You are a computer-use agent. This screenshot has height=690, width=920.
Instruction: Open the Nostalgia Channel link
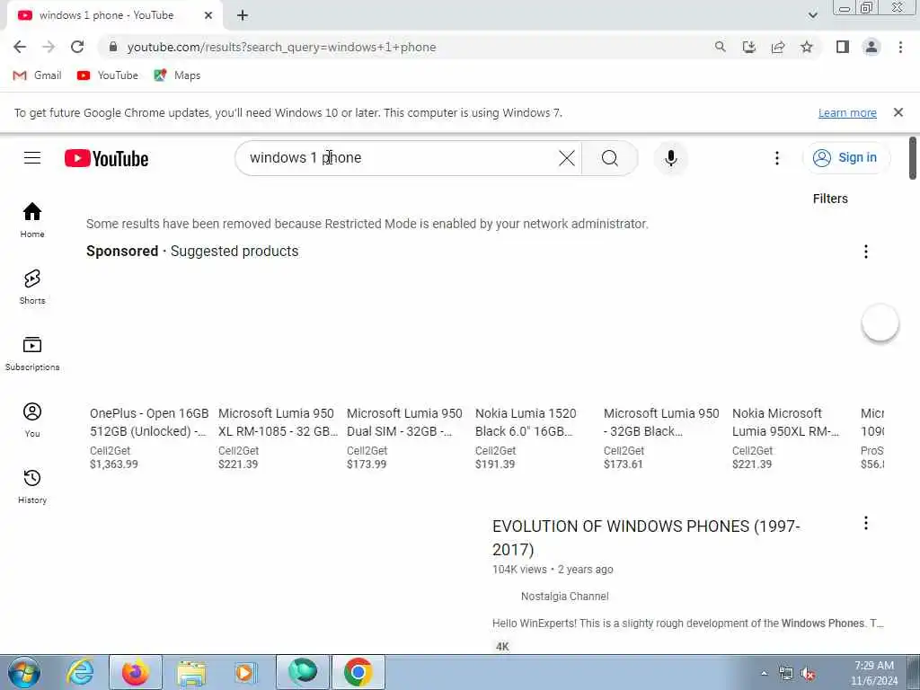[x=564, y=597]
